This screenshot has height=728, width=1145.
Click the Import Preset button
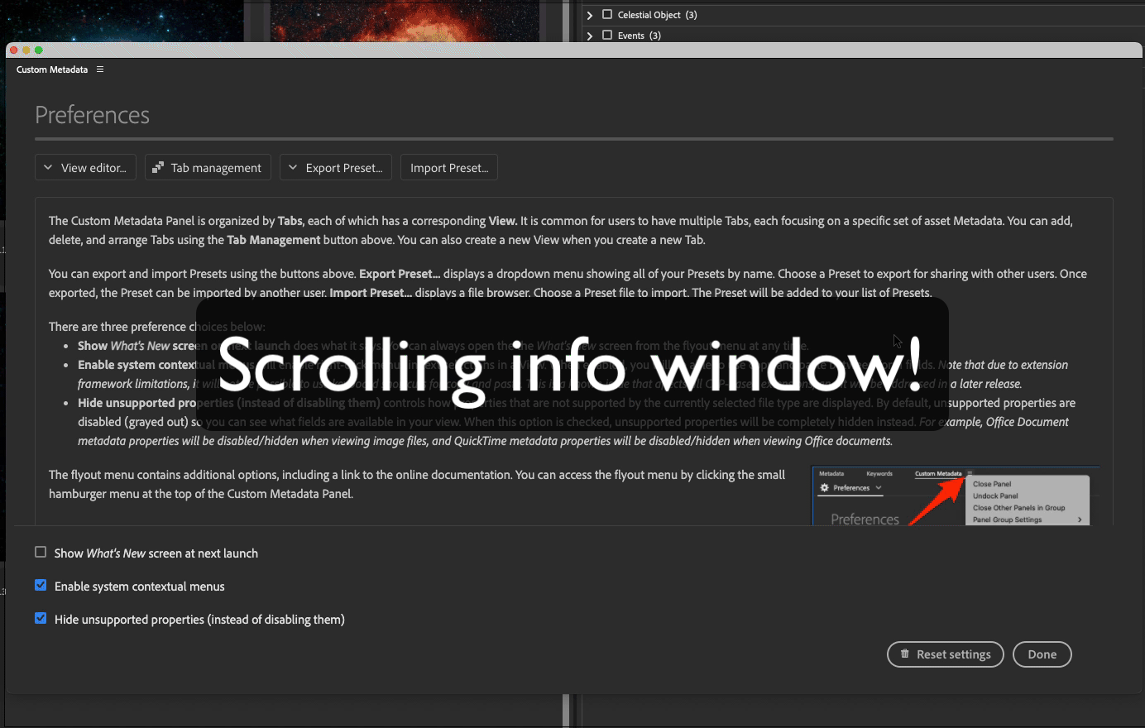point(449,168)
